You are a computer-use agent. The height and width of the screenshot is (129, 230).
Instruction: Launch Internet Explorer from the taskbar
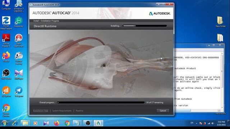[x=15, y=123]
